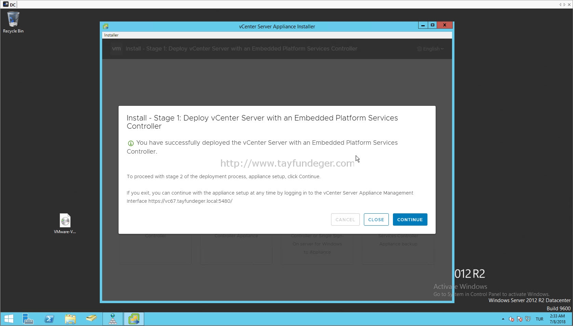Image resolution: width=573 pixels, height=326 pixels.
Task: Click the session tab scroll left arrow
Action: 560,4
